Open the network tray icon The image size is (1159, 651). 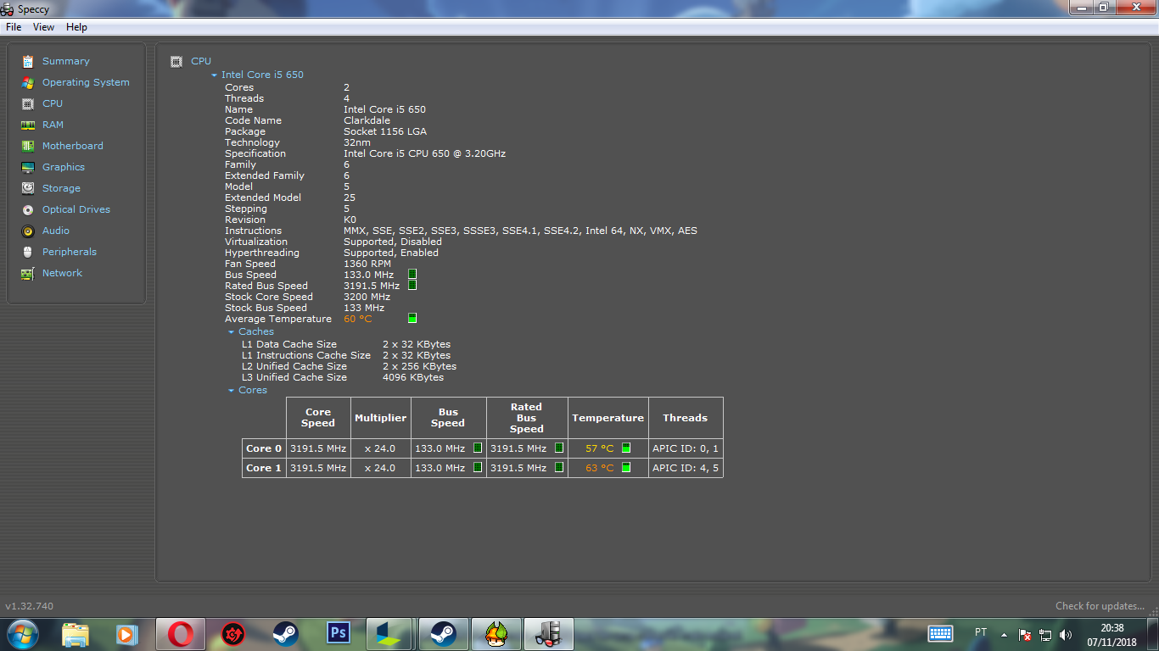(1045, 634)
